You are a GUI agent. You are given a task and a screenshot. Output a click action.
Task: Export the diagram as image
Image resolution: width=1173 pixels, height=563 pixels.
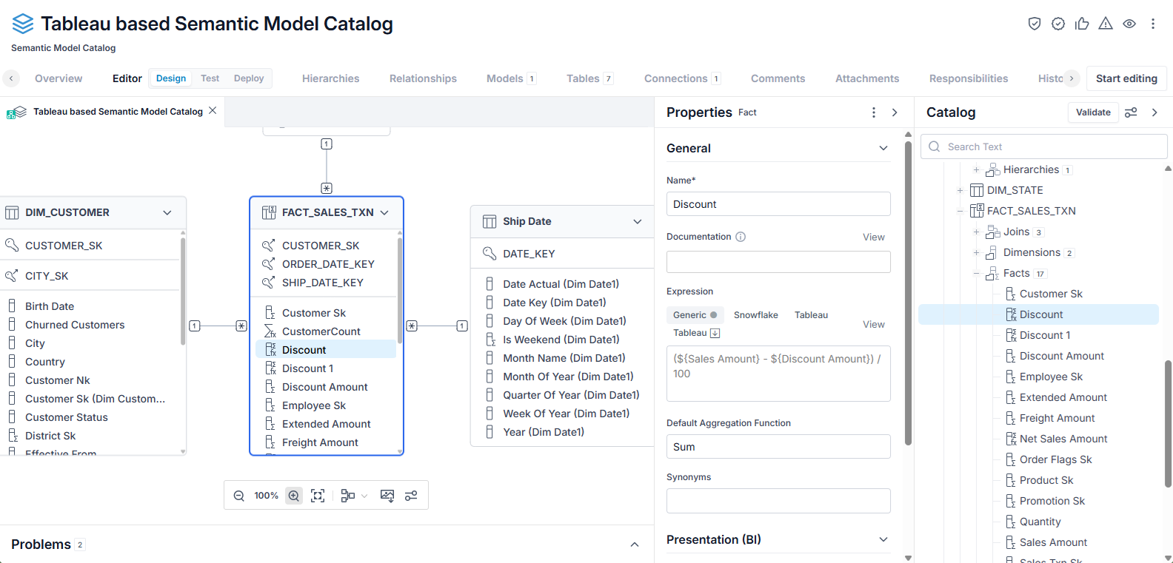tap(387, 496)
